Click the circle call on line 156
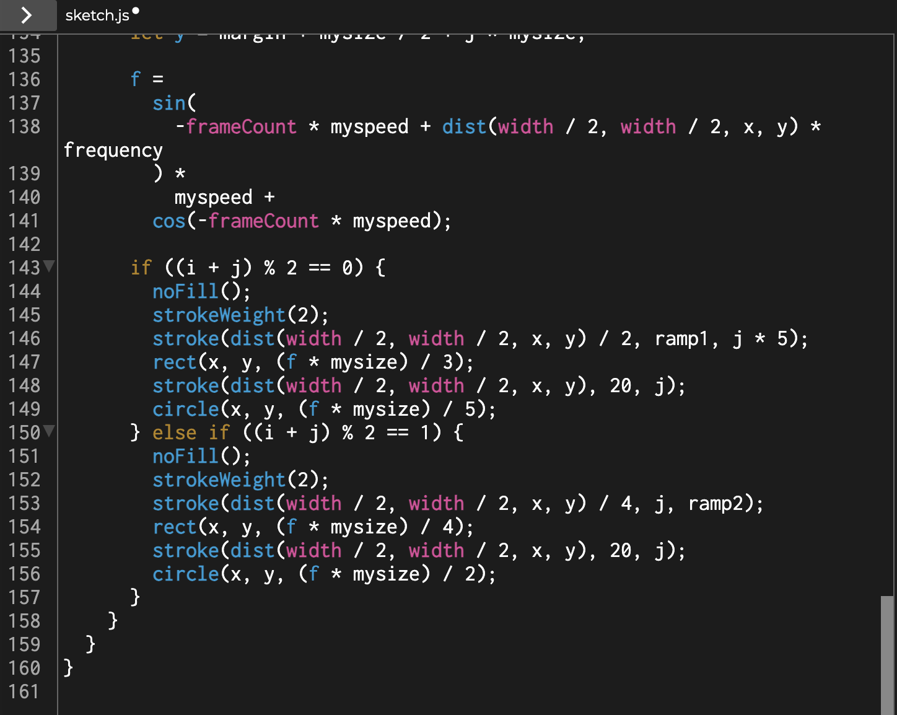The width and height of the screenshot is (897, 715). (185, 574)
